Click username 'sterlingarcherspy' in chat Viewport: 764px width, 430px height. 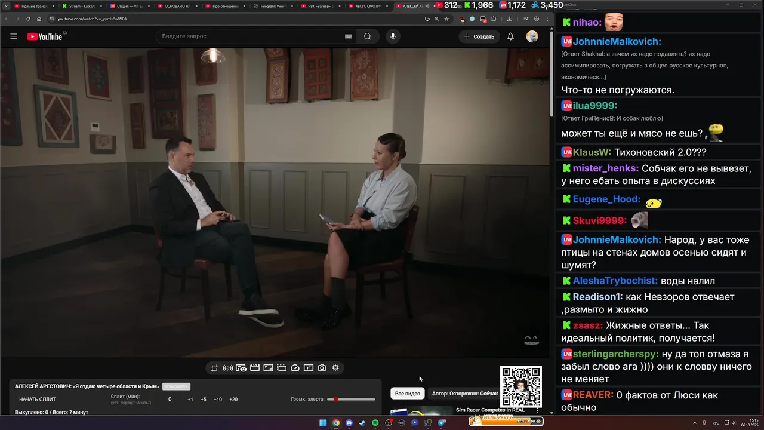pos(615,354)
